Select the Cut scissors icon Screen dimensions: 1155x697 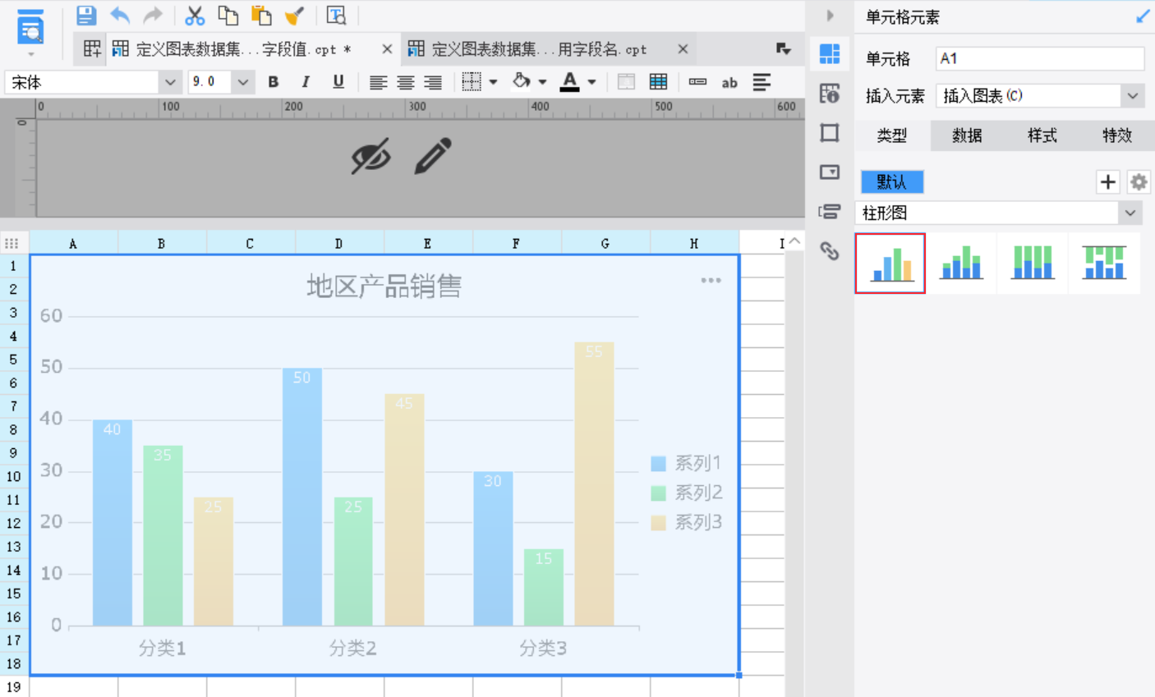pos(195,16)
